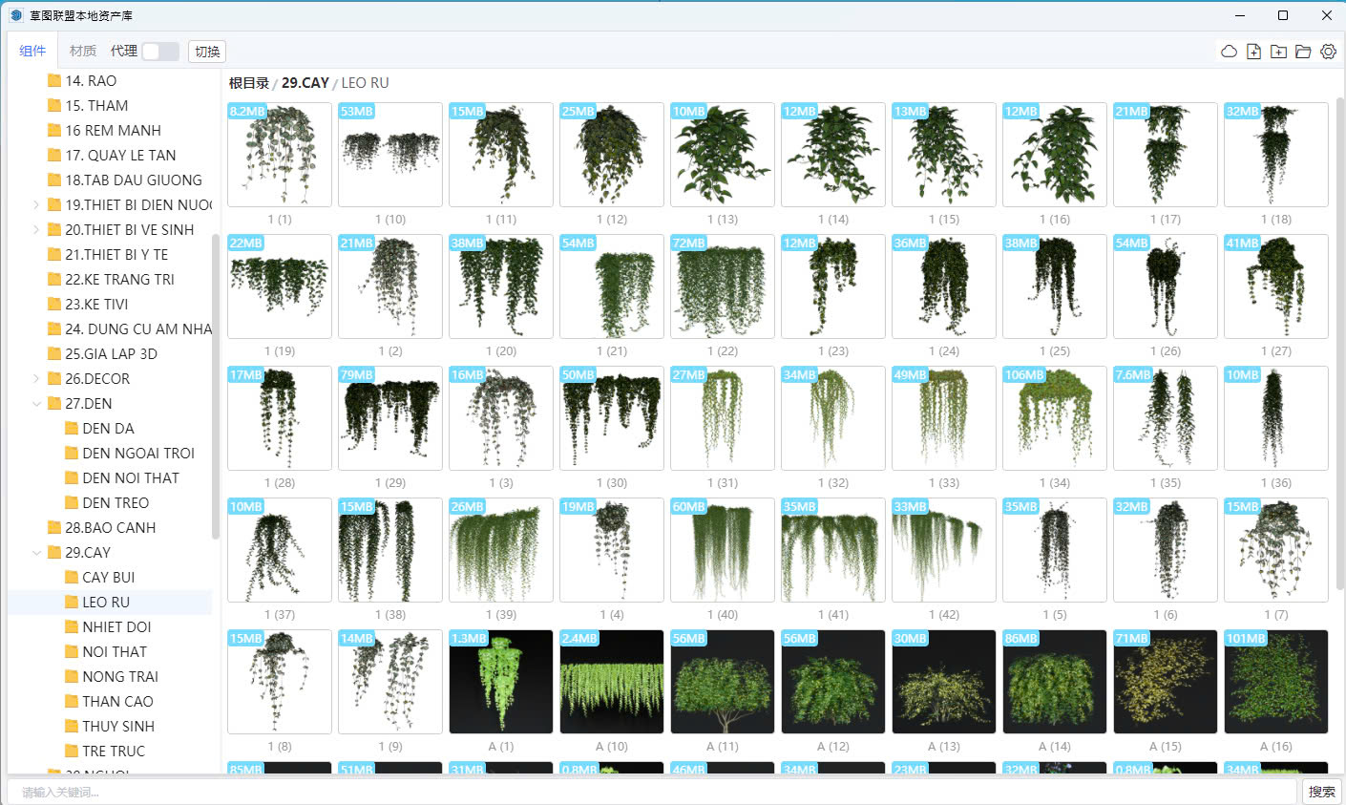Toggle the 代理 switch

[x=159, y=52]
